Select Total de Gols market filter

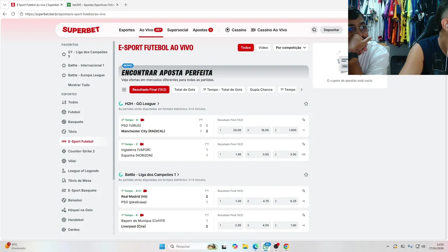(x=185, y=90)
